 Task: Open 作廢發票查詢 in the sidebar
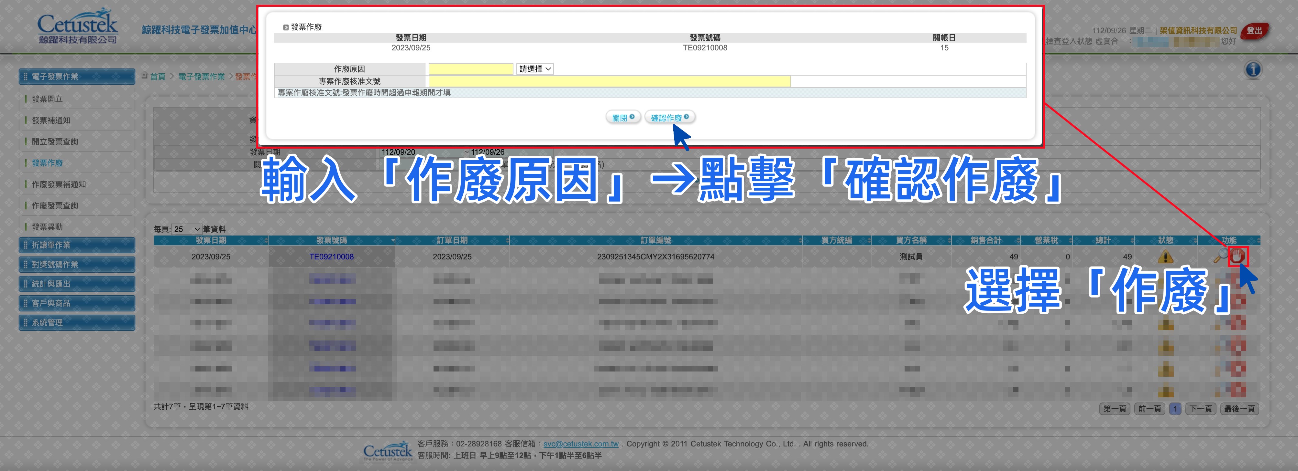(55, 205)
